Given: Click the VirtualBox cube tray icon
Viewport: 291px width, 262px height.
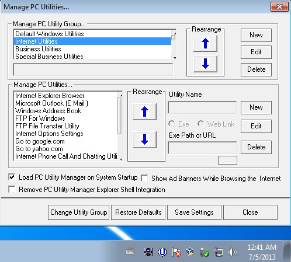Looking at the screenshot, I should pyautogui.click(x=190, y=251).
